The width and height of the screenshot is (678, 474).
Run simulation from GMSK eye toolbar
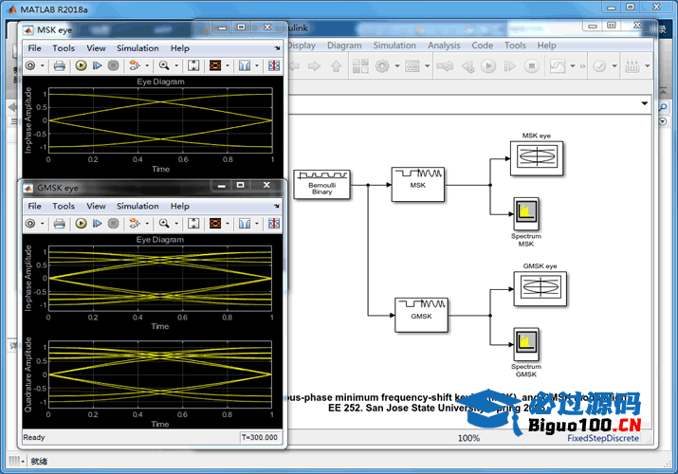coord(81,223)
